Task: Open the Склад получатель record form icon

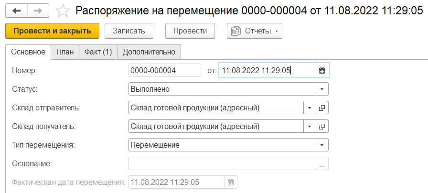Action: (x=322, y=127)
